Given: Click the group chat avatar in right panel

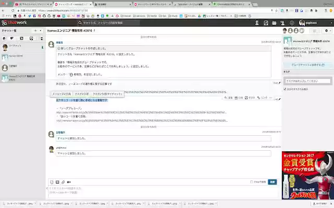Looking at the screenshot, I should 288,42.
